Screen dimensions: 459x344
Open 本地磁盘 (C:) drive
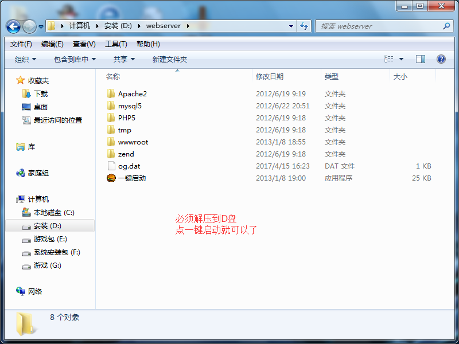click(x=54, y=212)
